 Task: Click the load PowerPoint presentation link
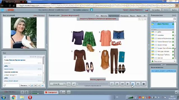(98, 19)
